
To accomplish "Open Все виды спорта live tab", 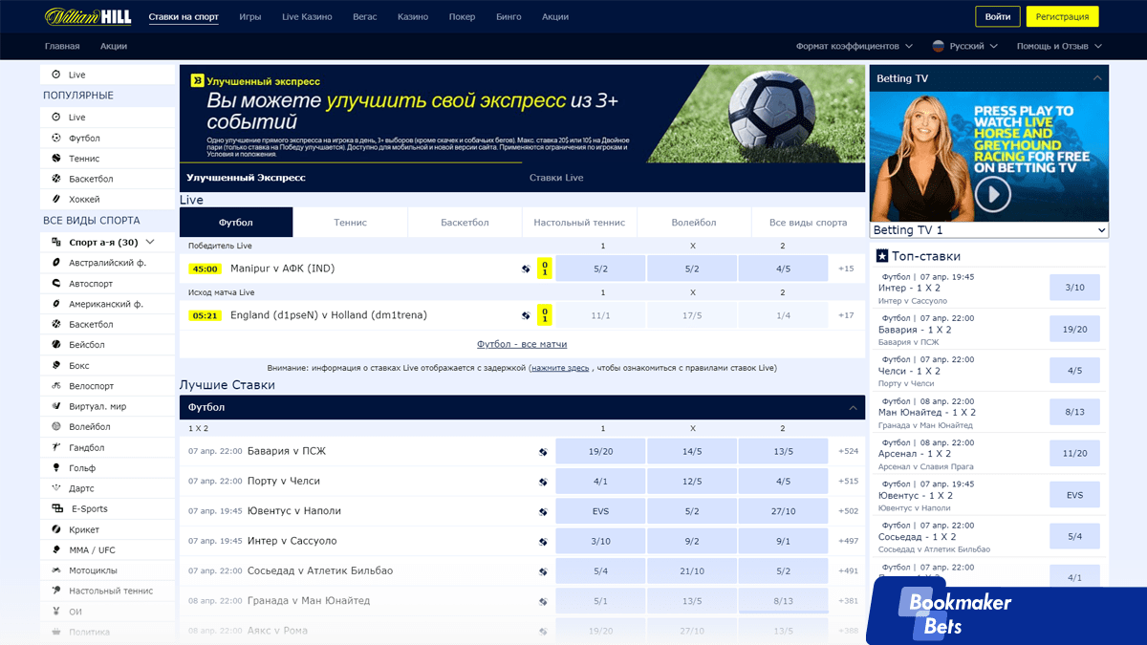I will (808, 223).
